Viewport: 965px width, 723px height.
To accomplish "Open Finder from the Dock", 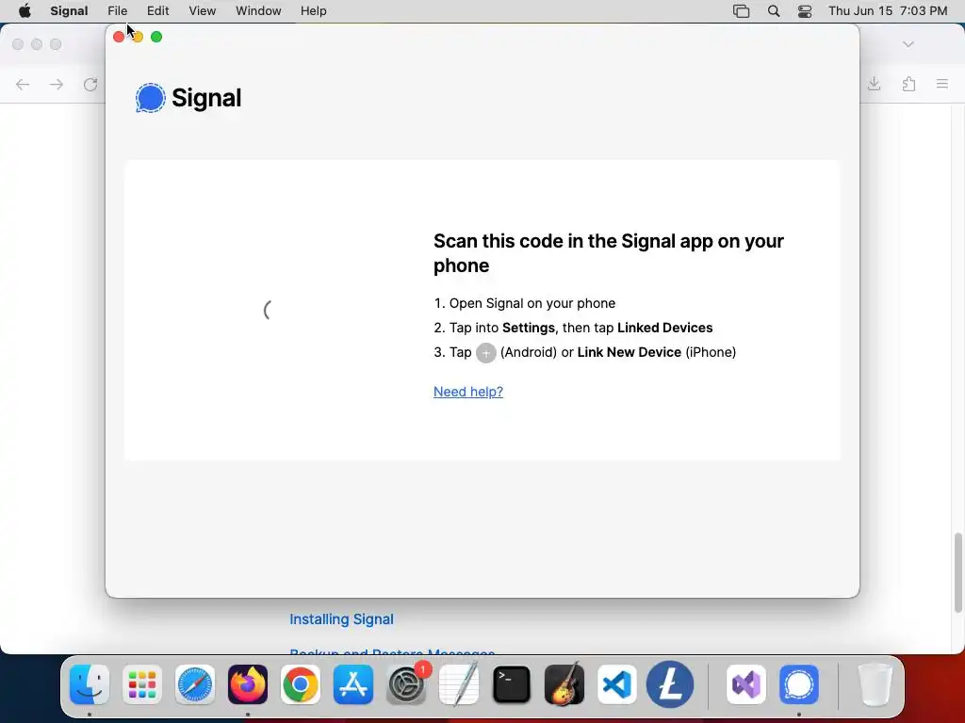I will point(90,684).
